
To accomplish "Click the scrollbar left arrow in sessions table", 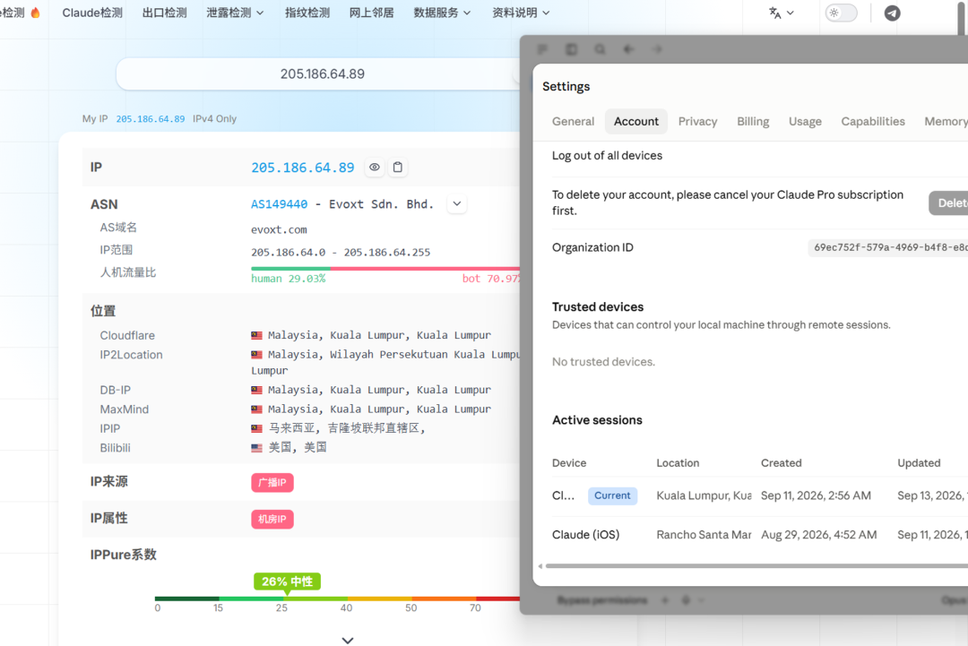I will click(x=540, y=565).
